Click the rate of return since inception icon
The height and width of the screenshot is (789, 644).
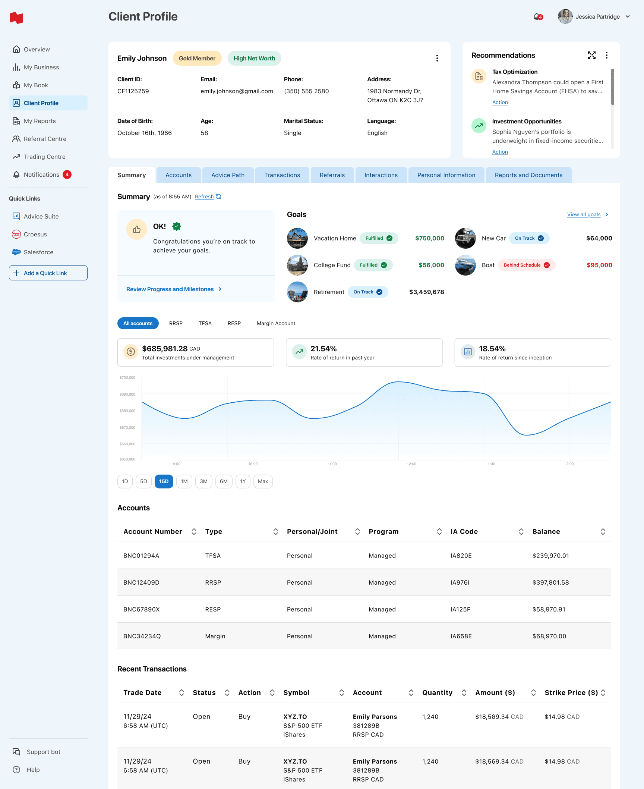[468, 352]
